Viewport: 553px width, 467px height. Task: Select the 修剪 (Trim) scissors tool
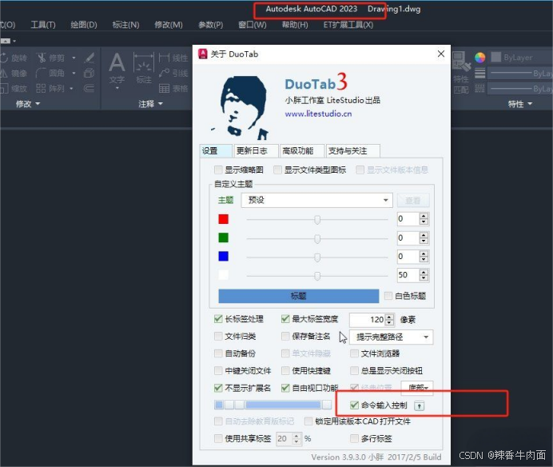tap(51, 58)
